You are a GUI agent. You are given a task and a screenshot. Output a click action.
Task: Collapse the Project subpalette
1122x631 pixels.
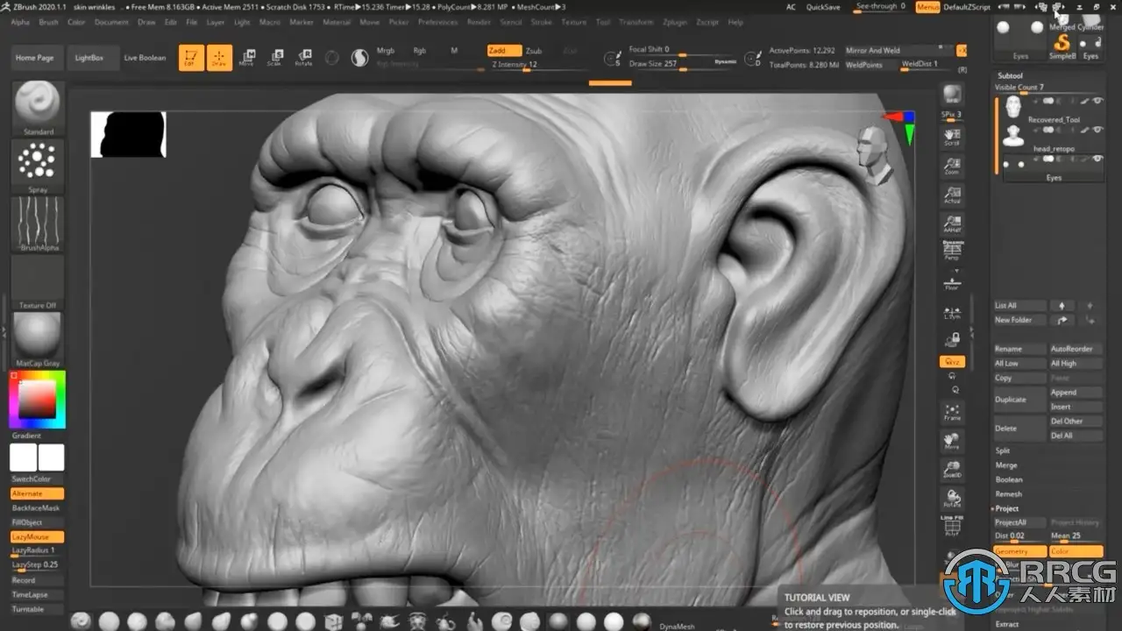click(1006, 508)
